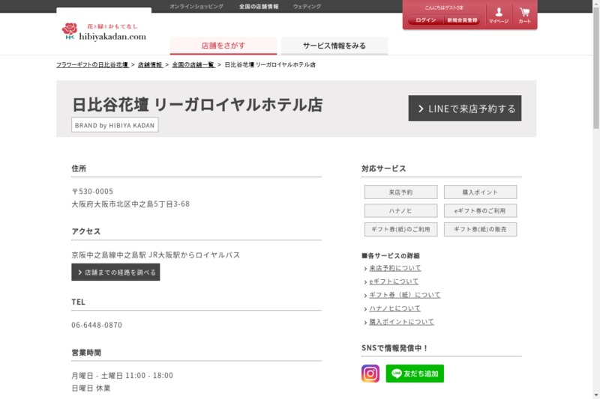Open 全国の店舗情報 in top menu

tap(259, 7)
